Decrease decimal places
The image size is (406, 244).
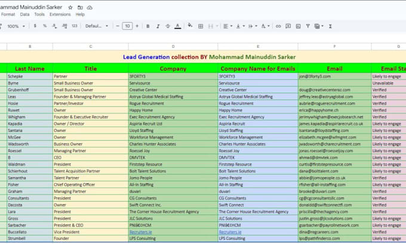[55, 26]
